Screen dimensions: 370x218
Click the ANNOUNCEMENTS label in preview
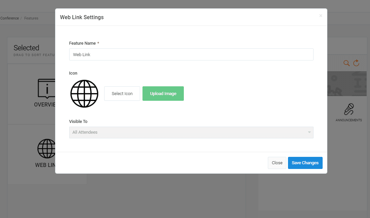[x=348, y=120]
